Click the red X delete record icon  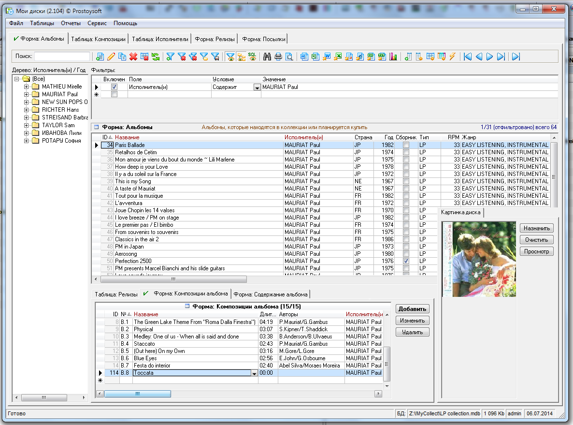pyautogui.click(x=133, y=57)
